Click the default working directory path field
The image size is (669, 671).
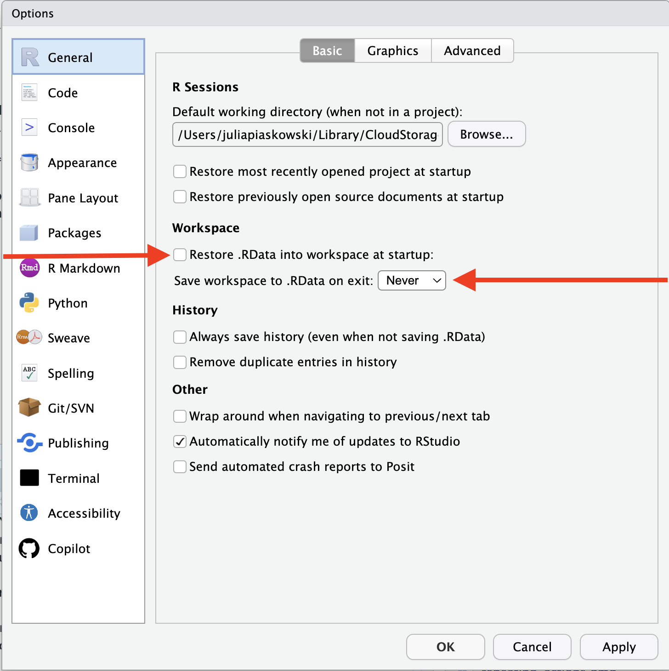click(x=307, y=134)
